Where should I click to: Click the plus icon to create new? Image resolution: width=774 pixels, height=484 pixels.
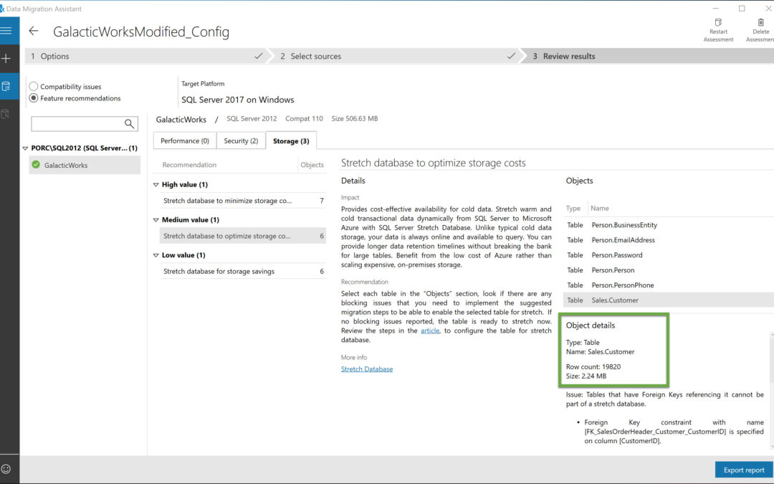tap(6, 58)
